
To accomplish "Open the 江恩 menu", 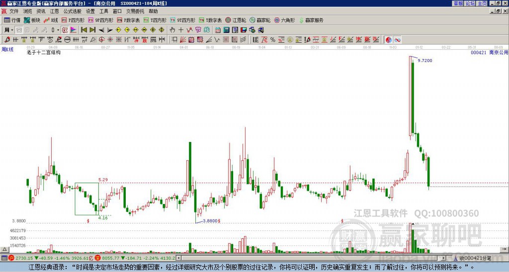I will pyautogui.click(x=55, y=11).
